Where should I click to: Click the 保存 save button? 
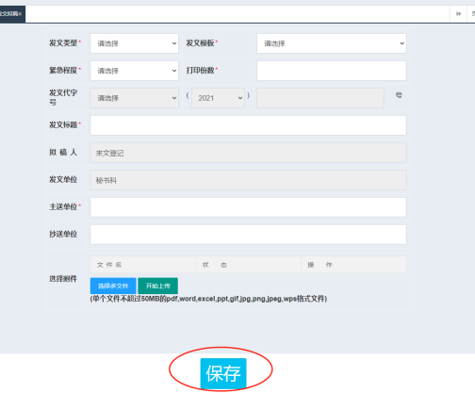coord(223,373)
